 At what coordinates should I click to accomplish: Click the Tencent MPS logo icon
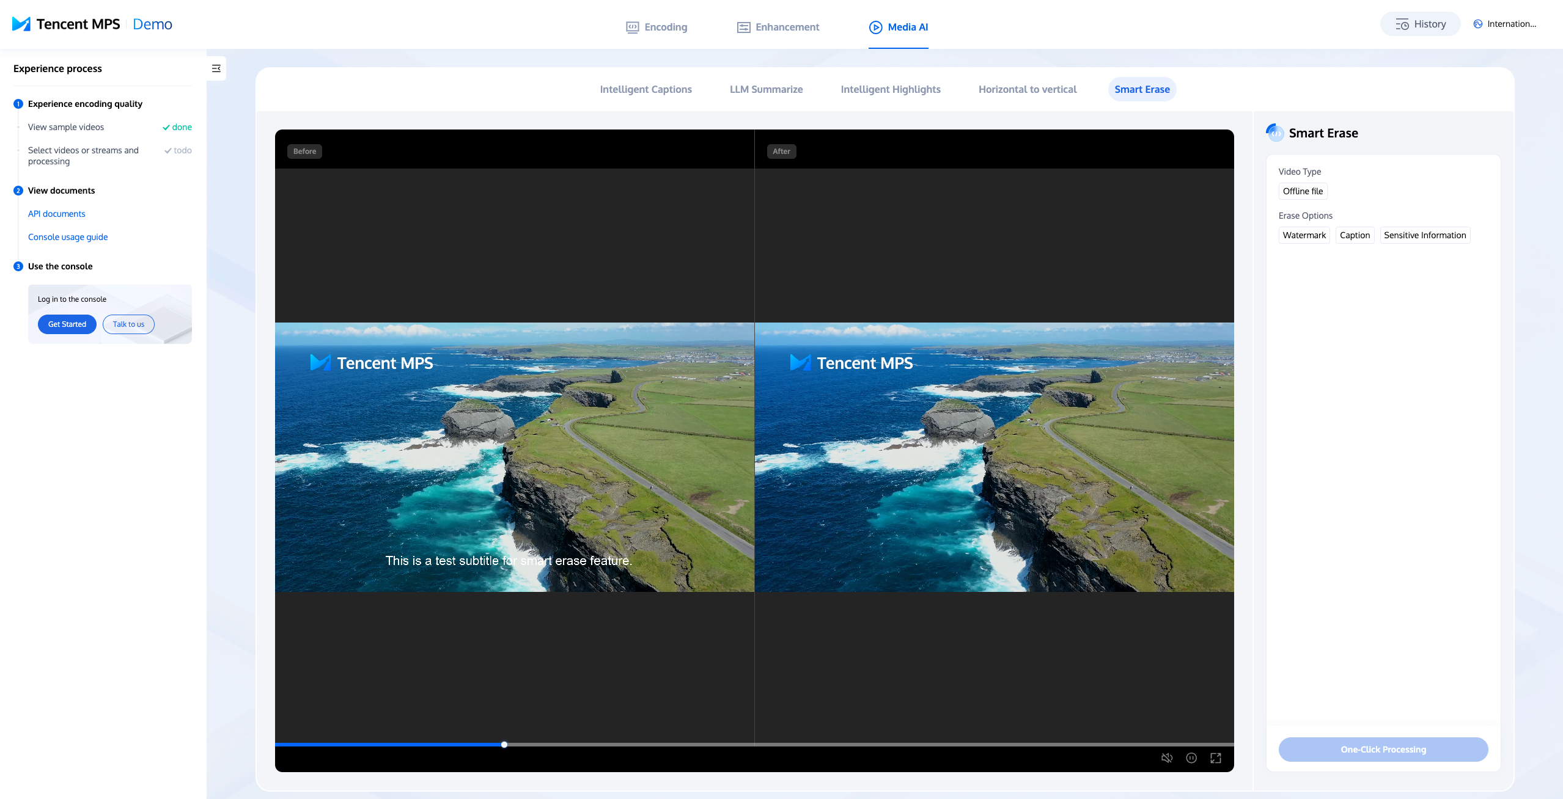[x=21, y=24]
